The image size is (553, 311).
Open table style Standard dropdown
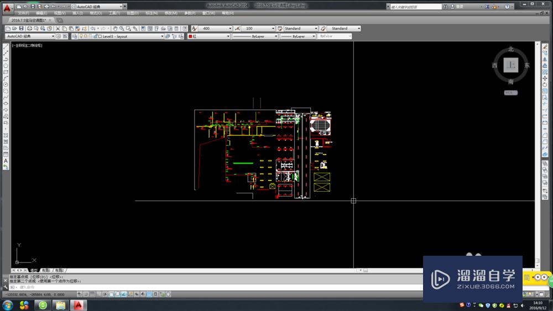coord(300,29)
